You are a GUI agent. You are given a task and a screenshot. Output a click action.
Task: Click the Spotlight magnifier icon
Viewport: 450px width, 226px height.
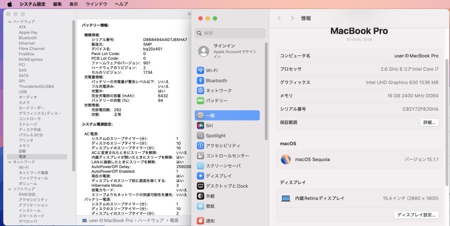(200, 136)
